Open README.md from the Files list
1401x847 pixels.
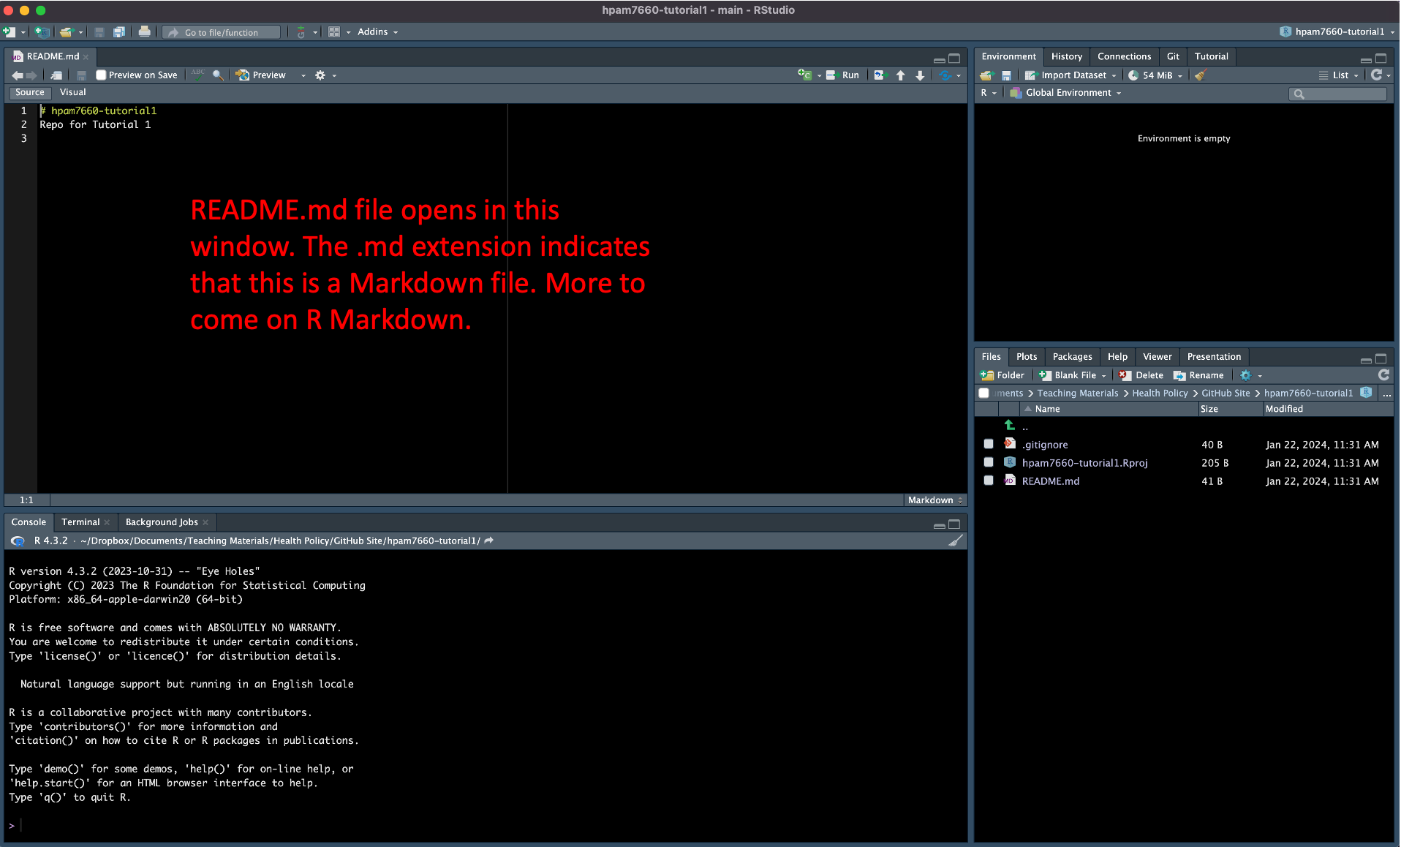coord(1050,481)
